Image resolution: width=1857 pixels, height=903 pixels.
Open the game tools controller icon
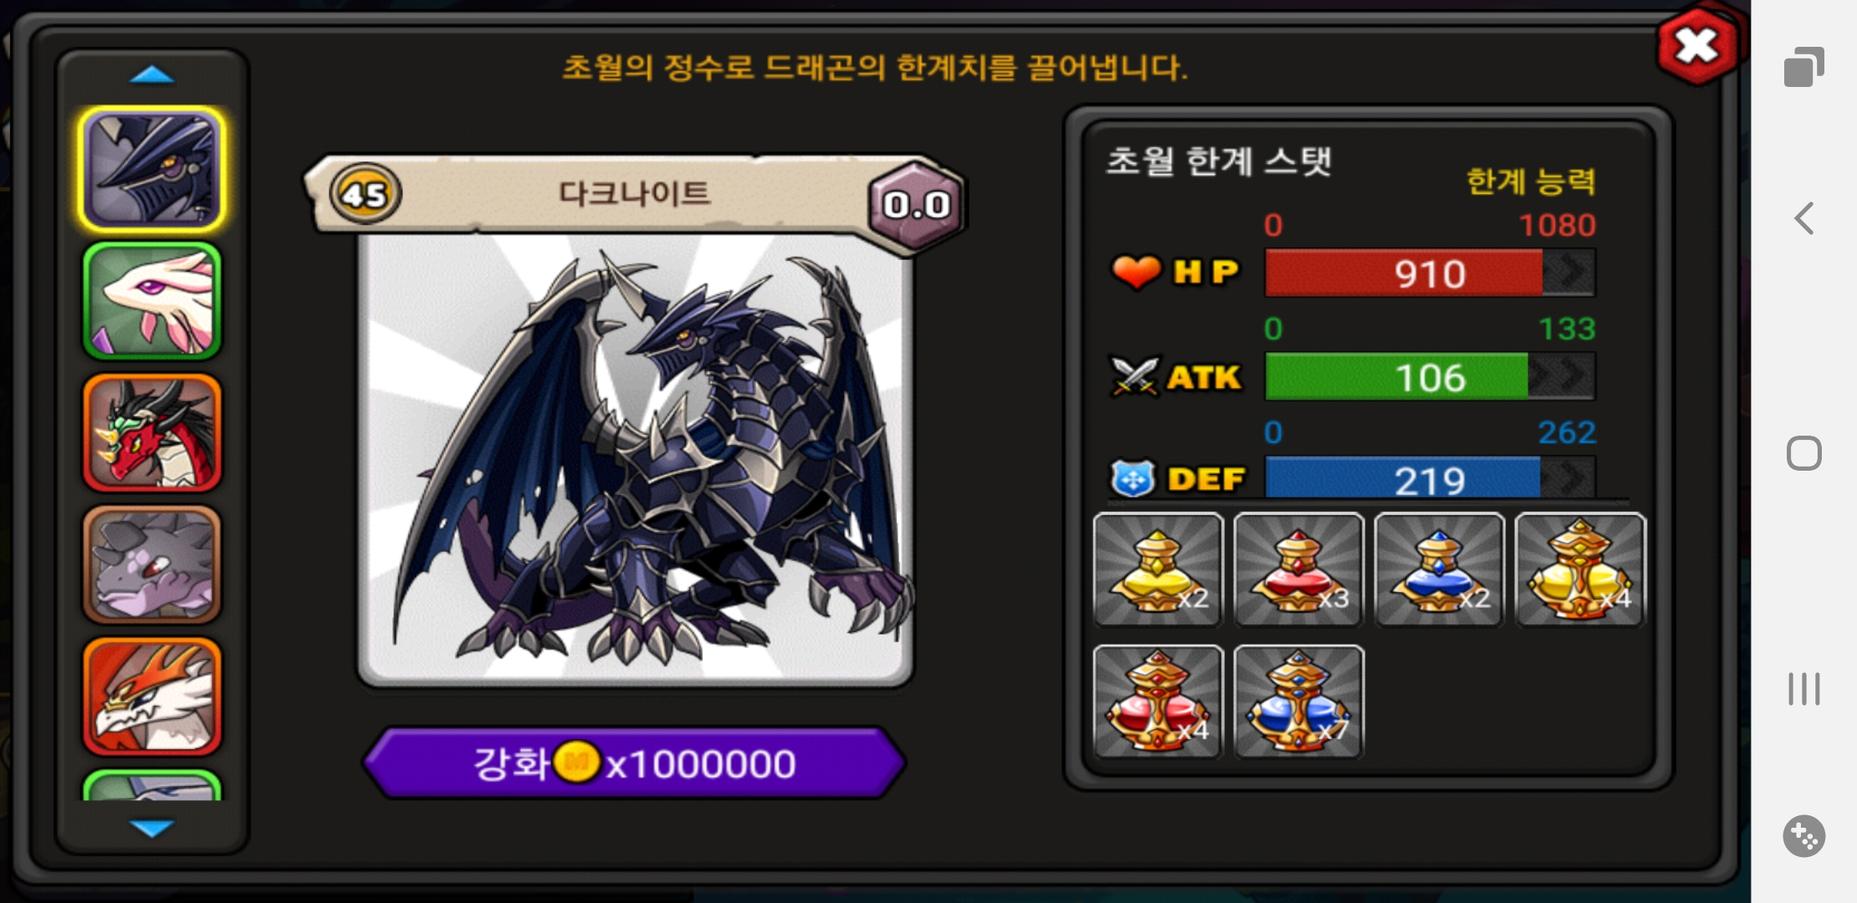[1804, 835]
